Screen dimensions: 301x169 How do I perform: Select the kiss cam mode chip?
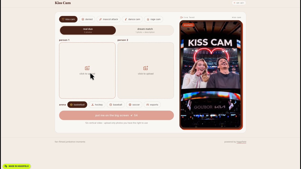68,19
